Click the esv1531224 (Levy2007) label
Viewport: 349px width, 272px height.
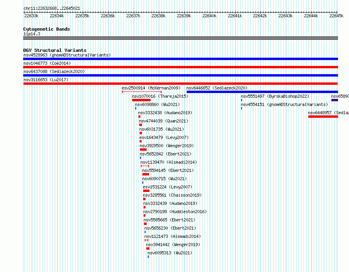coord(167,187)
